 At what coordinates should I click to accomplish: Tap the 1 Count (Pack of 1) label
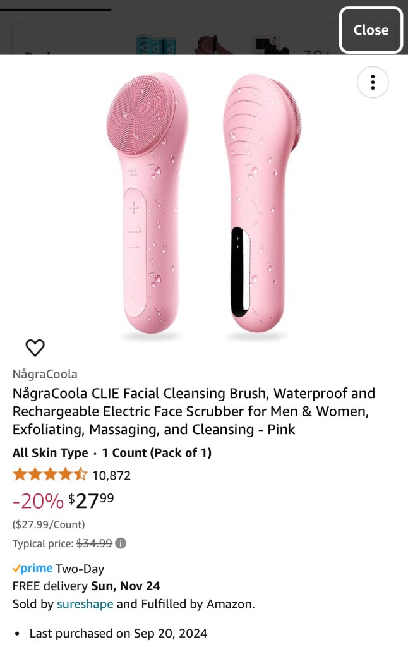tap(157, 452)
